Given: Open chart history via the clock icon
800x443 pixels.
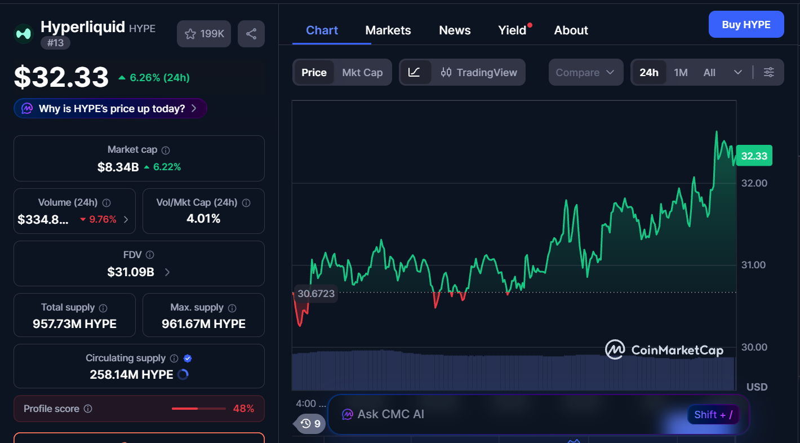Looking at the screenshot, I should pos(305,423).
